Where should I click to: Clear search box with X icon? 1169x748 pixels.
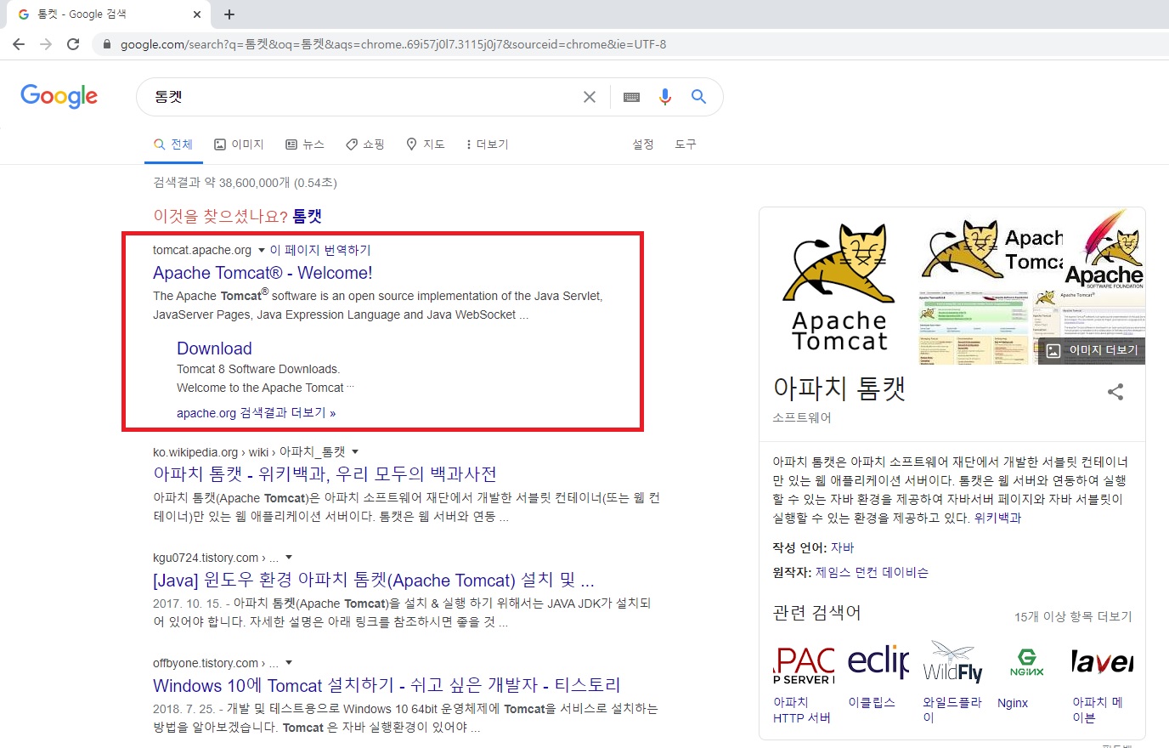pos(590,97)
